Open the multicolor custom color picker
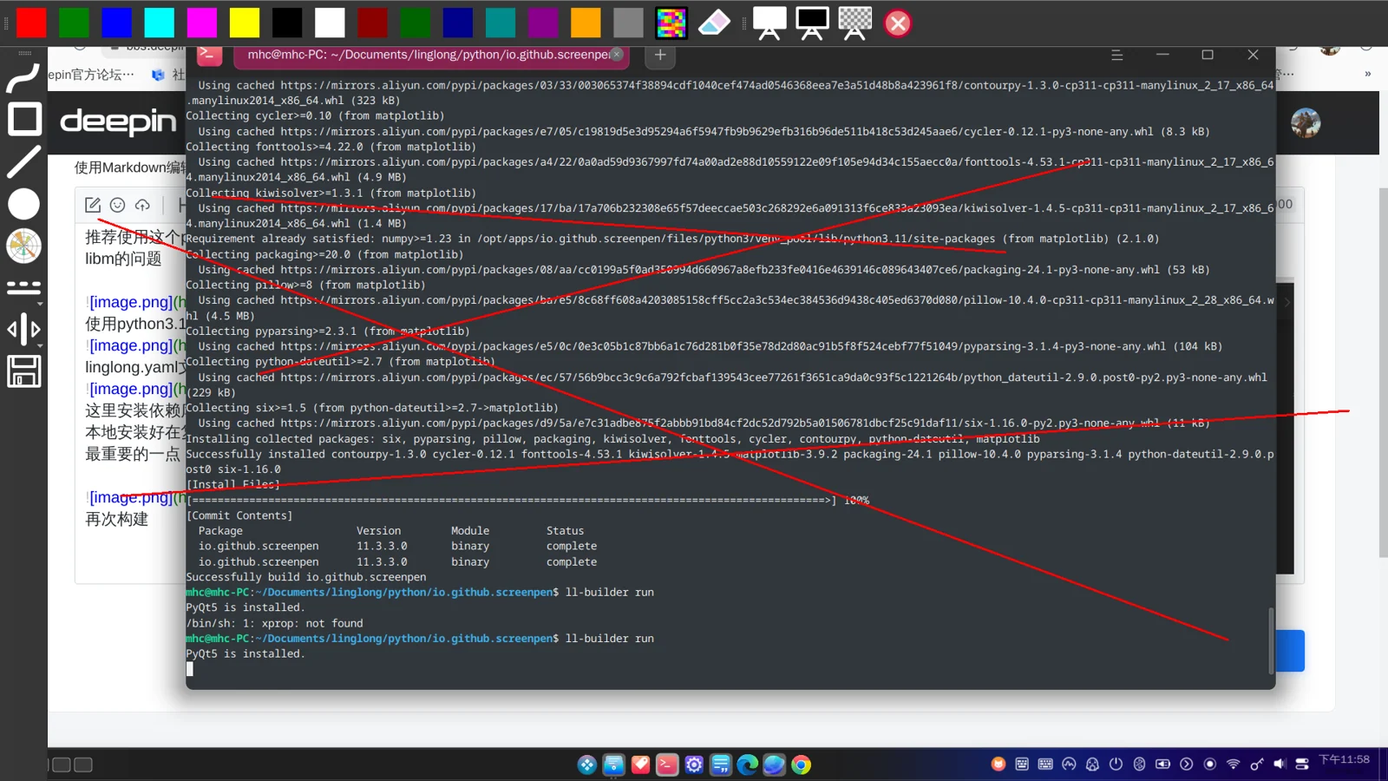Viewport: 1388px width, 781px height. [x=671, y=23]
